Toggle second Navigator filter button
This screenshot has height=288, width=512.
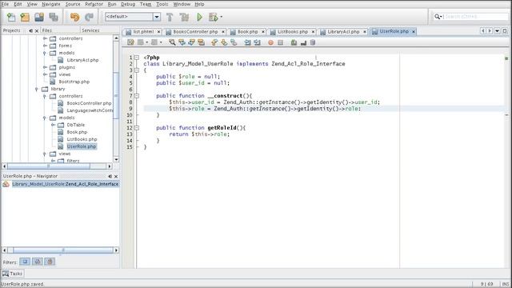pyautogui.click(x=38, y=262)
